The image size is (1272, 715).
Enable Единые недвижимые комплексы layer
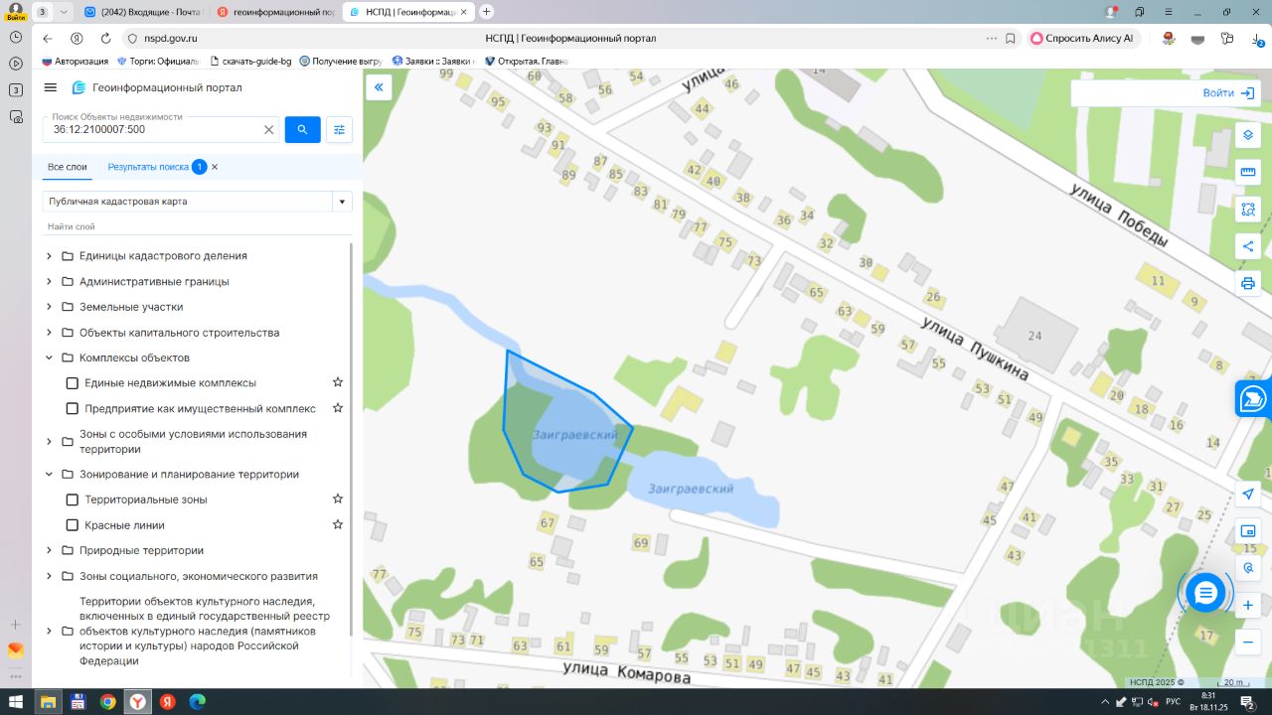click(x=72, y=383)
